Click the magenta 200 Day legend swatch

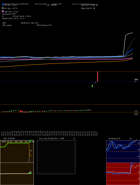tap(3, 11)
